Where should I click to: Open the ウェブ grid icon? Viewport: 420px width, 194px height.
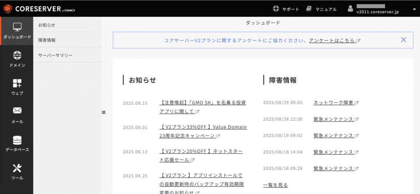pyautogui.click(x=17, y=83)
